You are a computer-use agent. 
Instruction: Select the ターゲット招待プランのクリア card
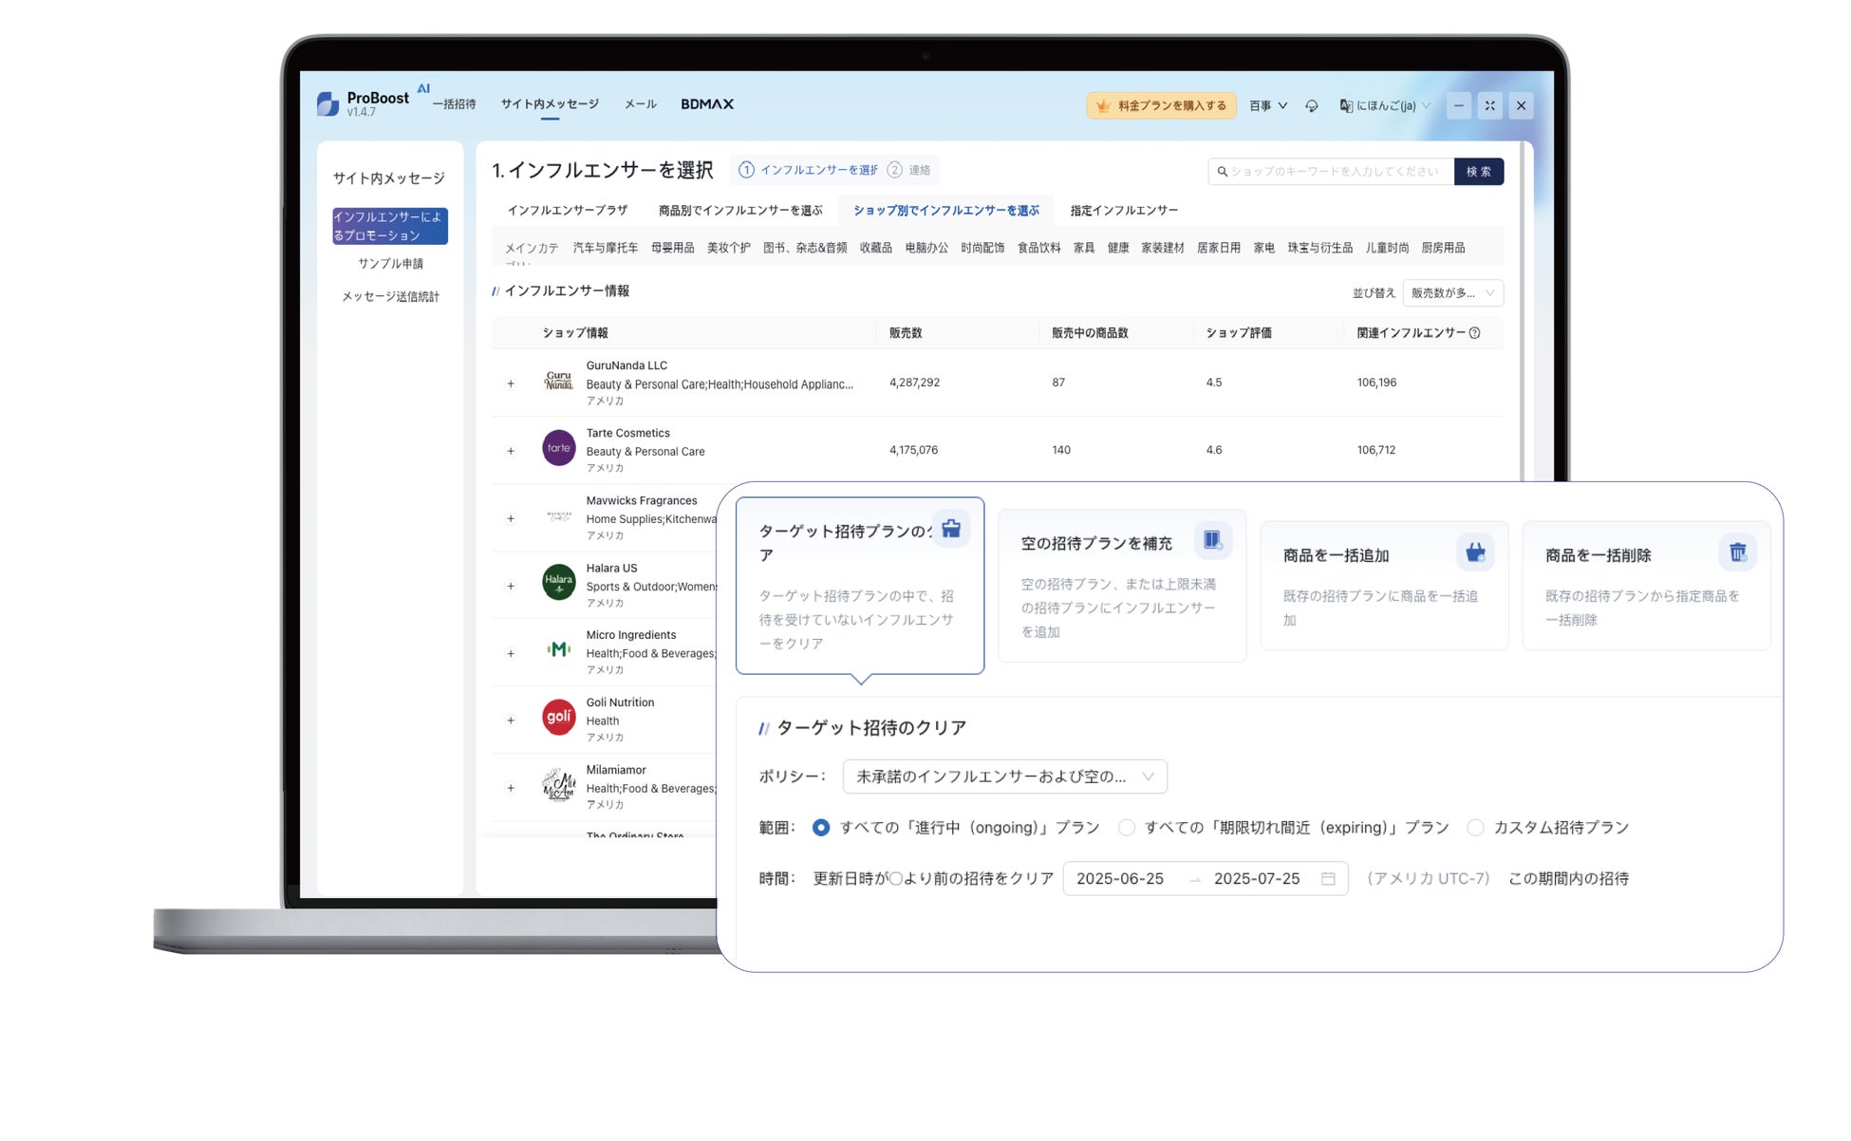tap(860, 586)
